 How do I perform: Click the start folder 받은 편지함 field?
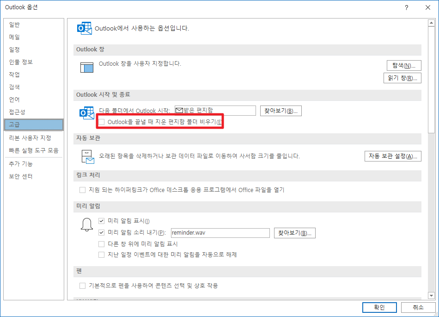coord(215,111)
